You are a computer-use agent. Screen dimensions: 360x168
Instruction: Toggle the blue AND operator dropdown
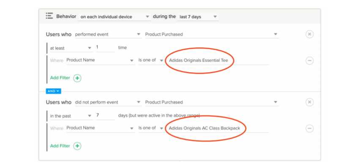click(53, 91)
